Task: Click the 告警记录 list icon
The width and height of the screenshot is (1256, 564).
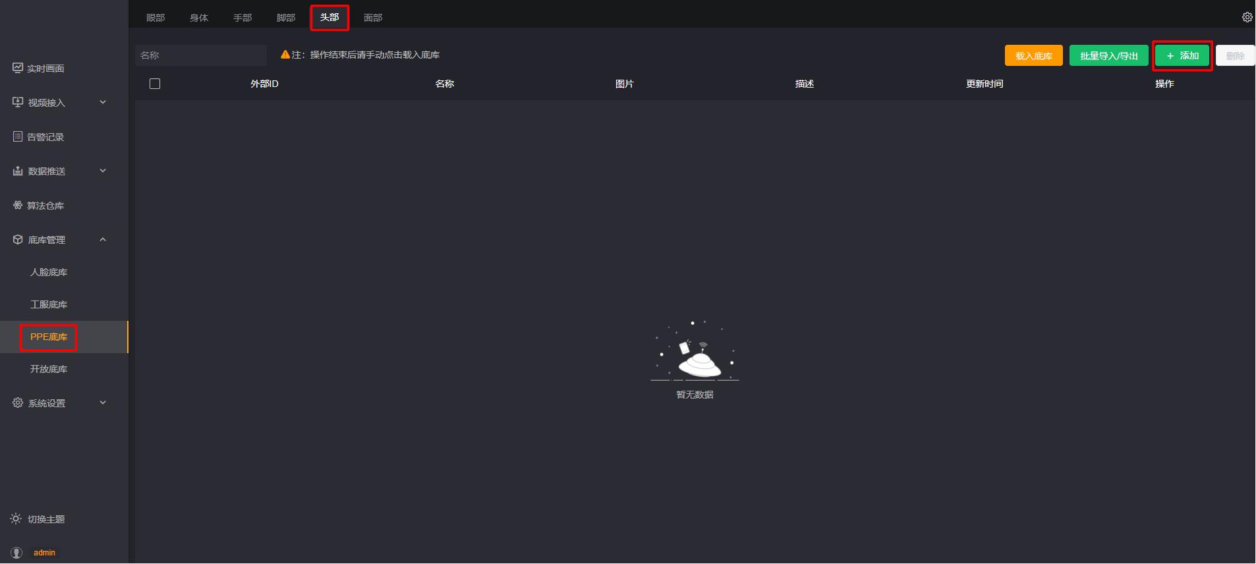Action: click(18, 136)
